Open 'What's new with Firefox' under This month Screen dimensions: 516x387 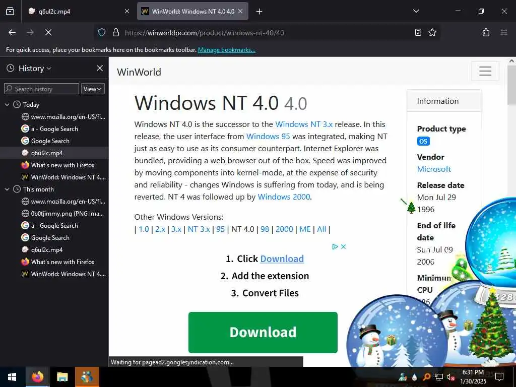58,262
